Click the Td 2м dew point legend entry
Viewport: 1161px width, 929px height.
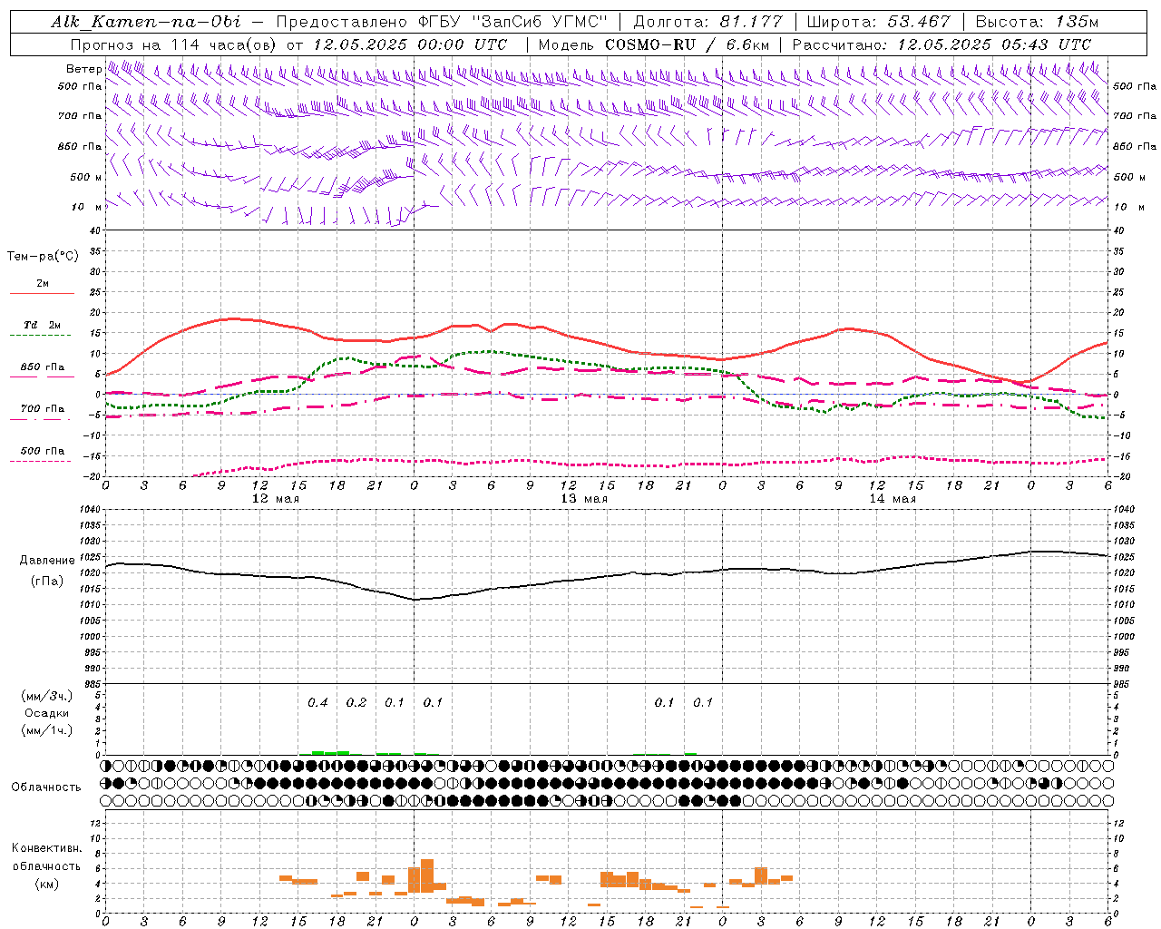click(x=42, y=325)
